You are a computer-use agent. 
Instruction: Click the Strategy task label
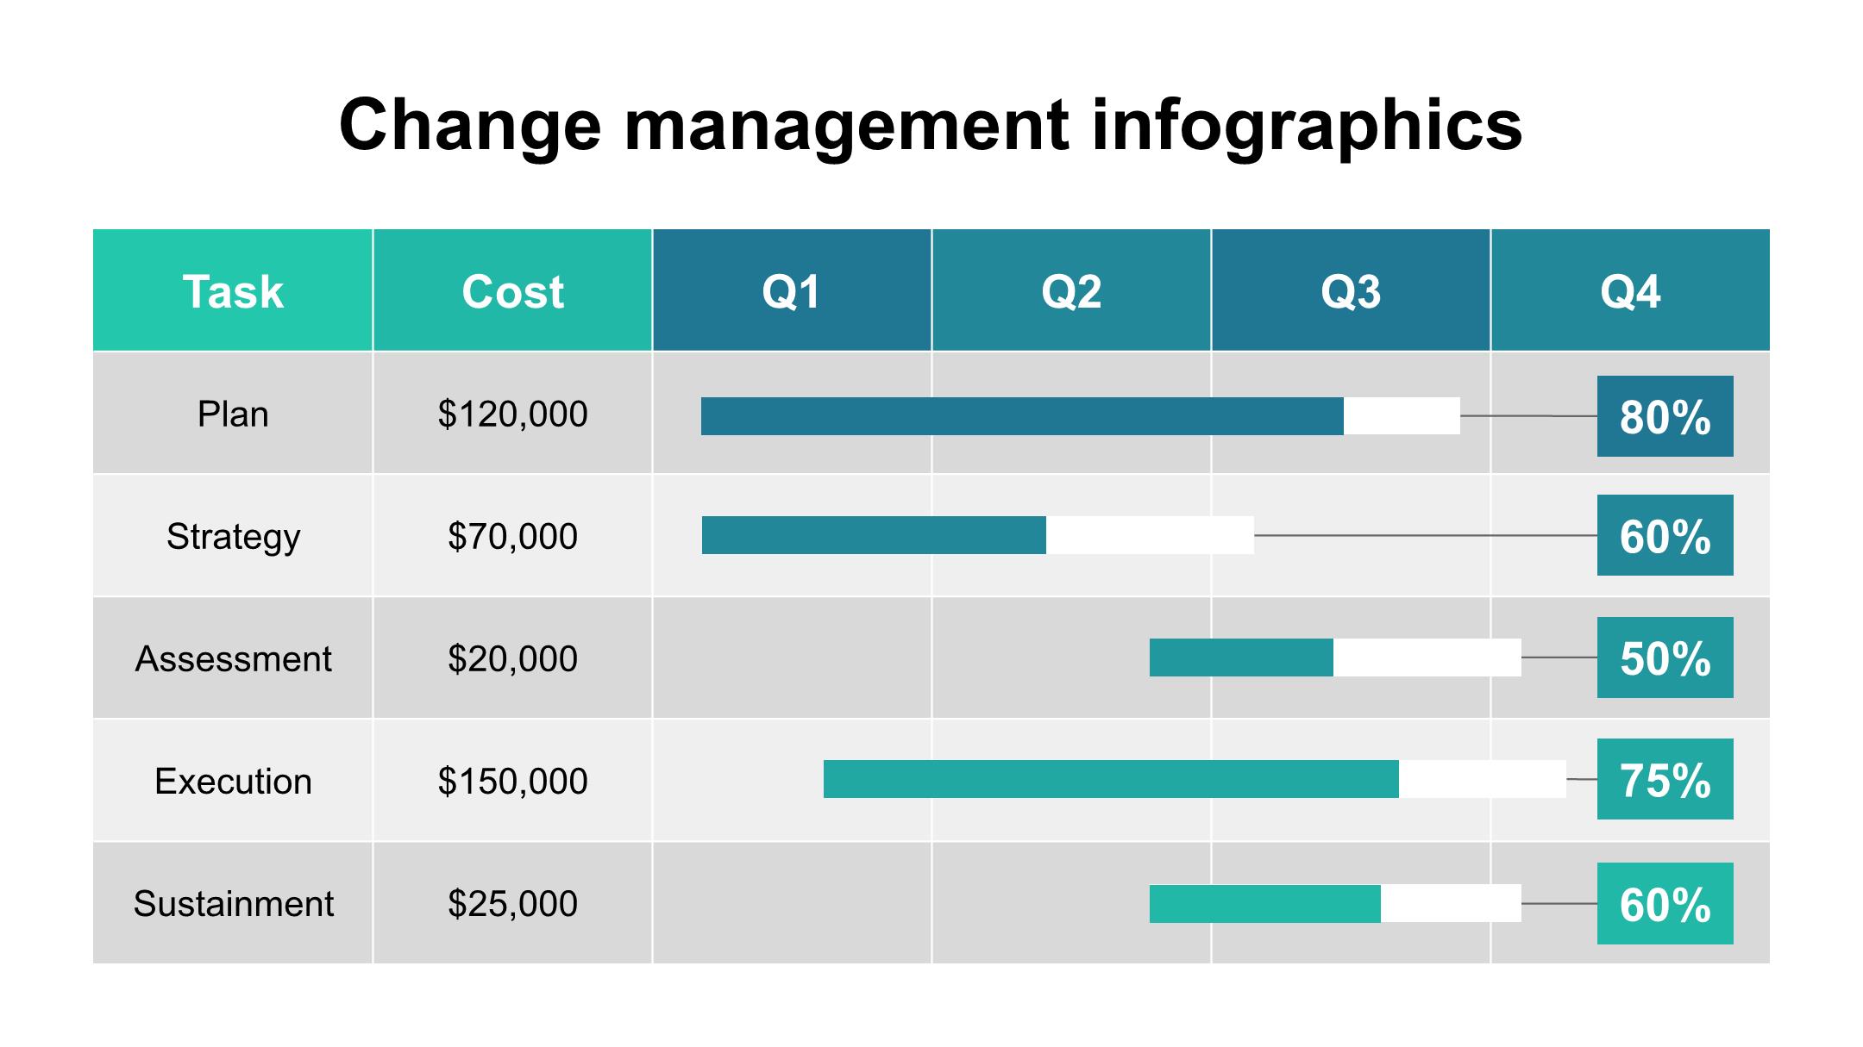pos(233,537)
